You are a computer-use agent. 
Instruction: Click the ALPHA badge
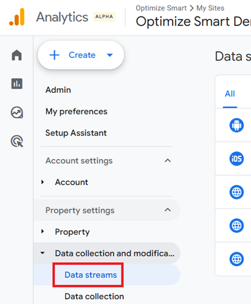104,16
